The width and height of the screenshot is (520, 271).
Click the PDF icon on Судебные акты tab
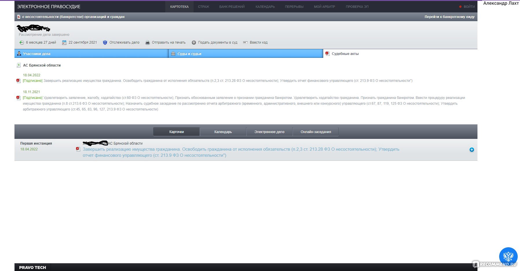[x=328, y=54]
